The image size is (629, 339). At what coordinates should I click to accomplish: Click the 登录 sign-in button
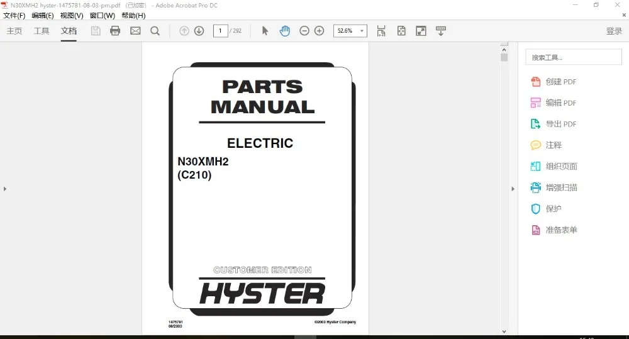(x=614, y=31)
